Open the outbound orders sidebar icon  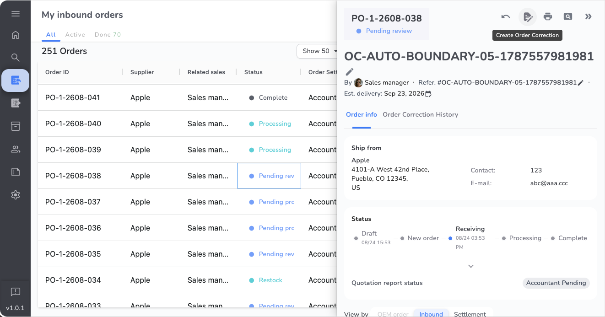(16, 103)
